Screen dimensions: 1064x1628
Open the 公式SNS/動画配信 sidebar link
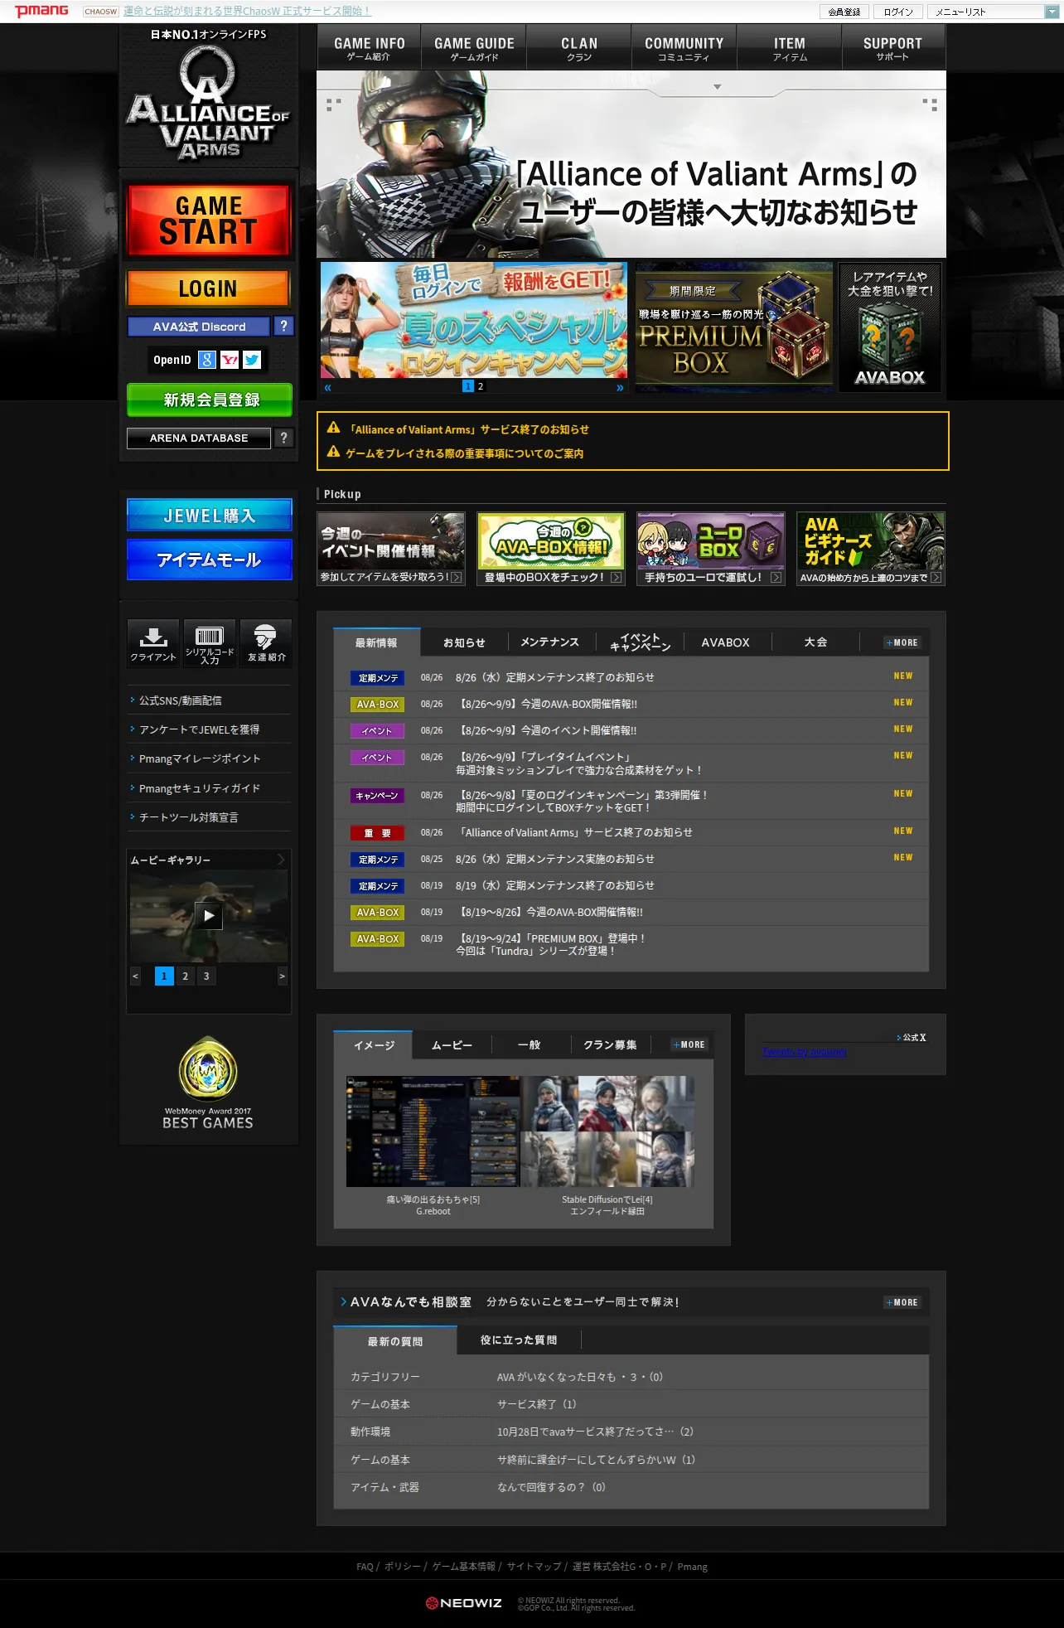pyautogui.click(x=180, y=700)
